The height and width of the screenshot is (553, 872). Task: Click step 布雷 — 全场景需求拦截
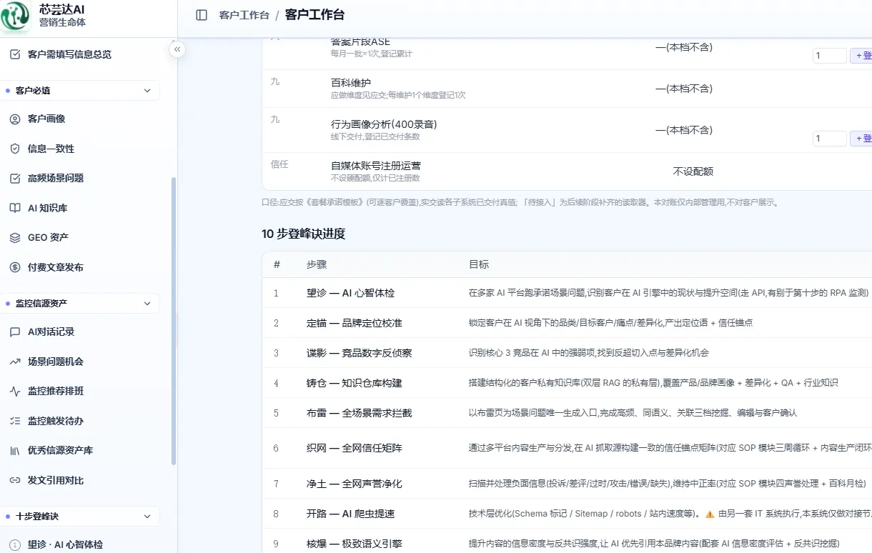(x=360, y=413)
